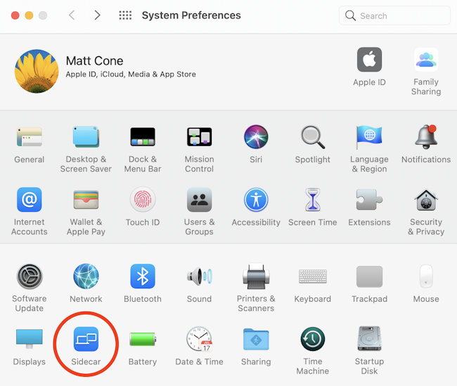
Task: Open Dock & Menu Bar settings
Action: [143, 137]
